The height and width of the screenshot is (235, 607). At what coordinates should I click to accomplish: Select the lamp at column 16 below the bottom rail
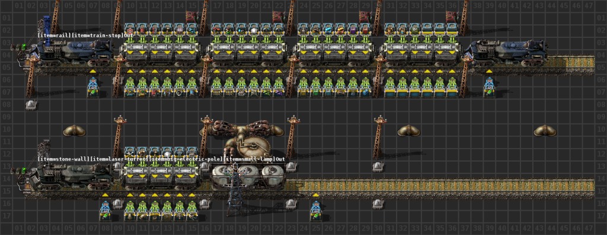coord(205,204)
